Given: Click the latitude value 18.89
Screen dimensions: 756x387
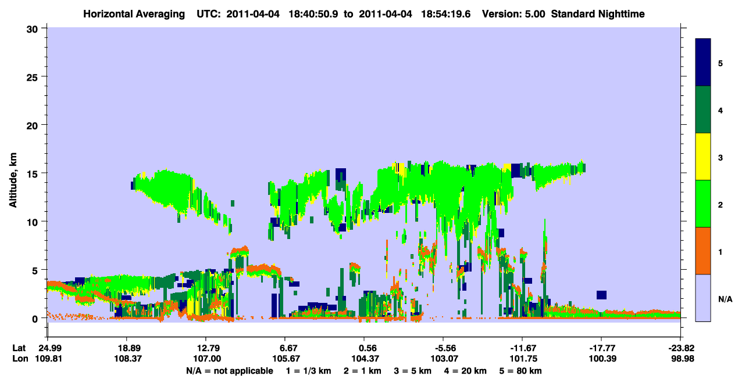Looking at the screenshot, I should 126,348.
